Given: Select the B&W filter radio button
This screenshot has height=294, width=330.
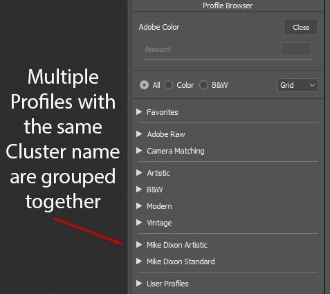Looking at the screenshot, I should coord(203,85).
